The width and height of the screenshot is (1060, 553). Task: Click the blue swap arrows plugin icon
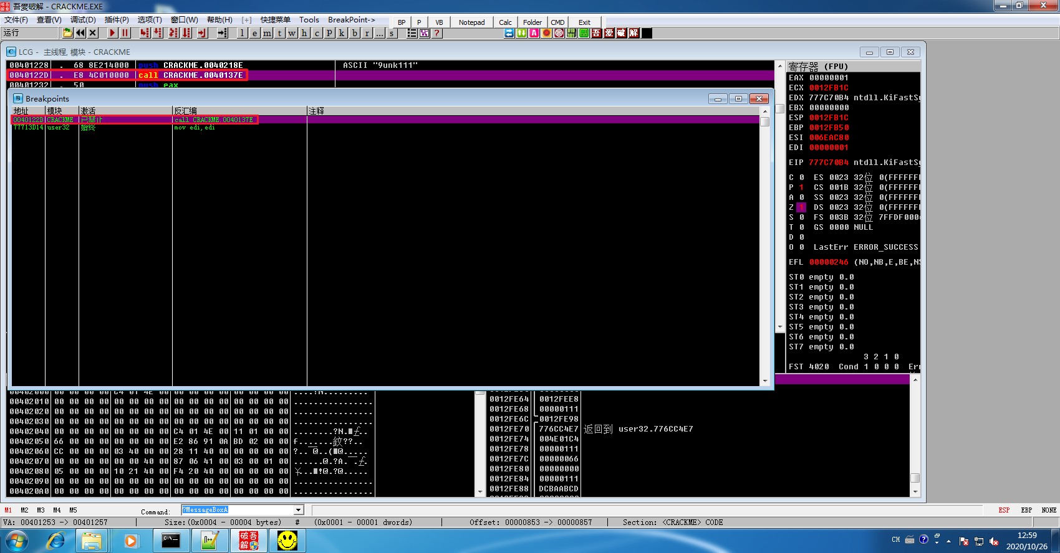click(x=509, y=33)
